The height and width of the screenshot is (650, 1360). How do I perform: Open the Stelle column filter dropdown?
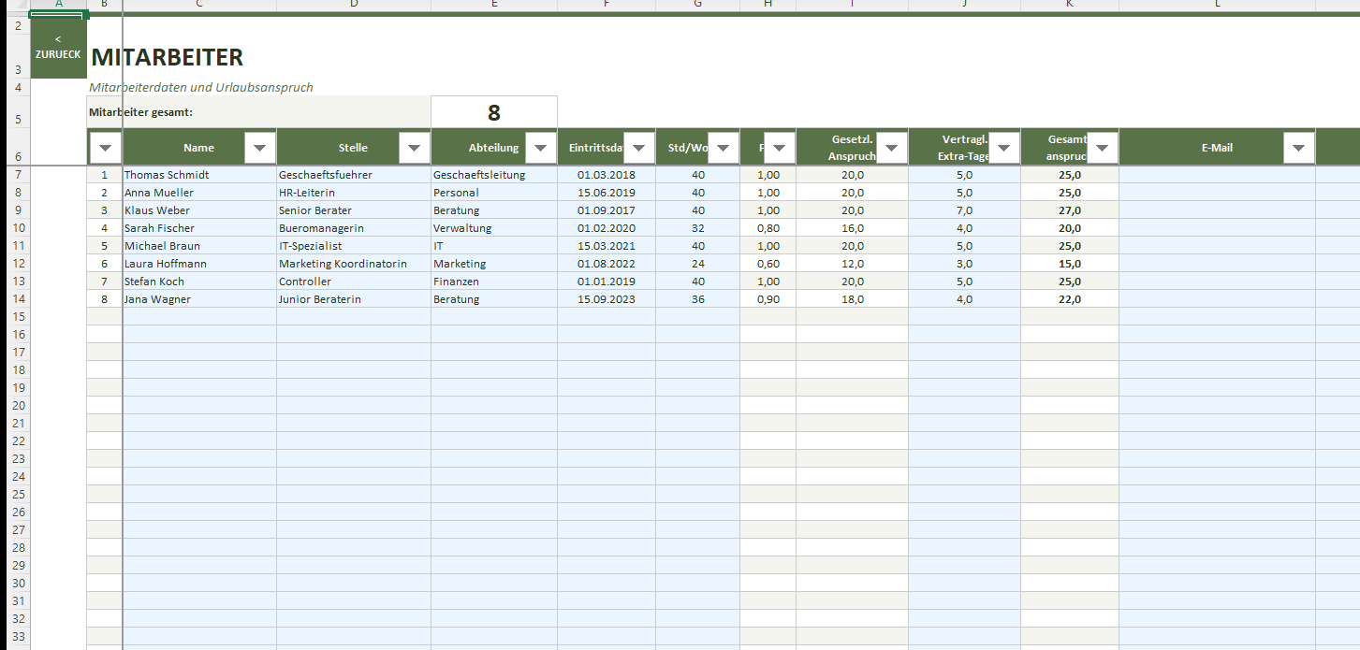414,148
